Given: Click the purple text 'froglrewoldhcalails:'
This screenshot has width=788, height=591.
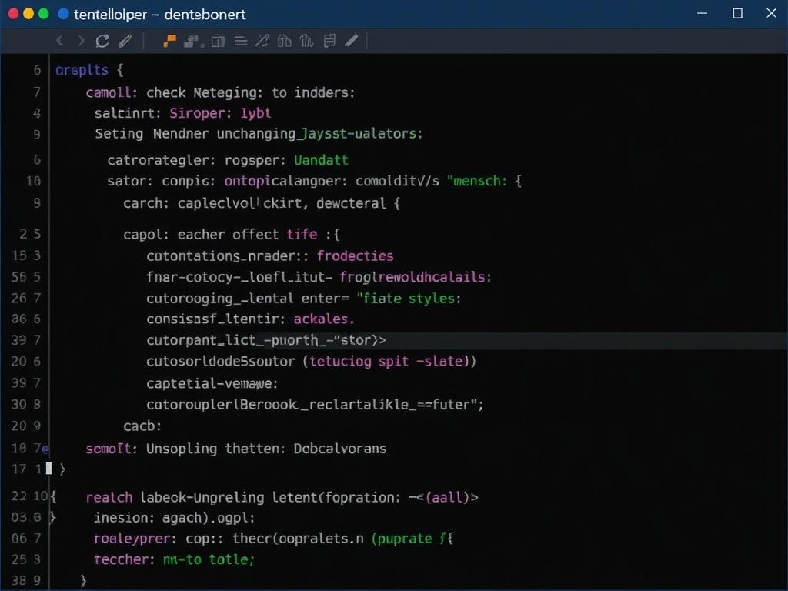Looking at the screenshot, I should tap(416, 277).
